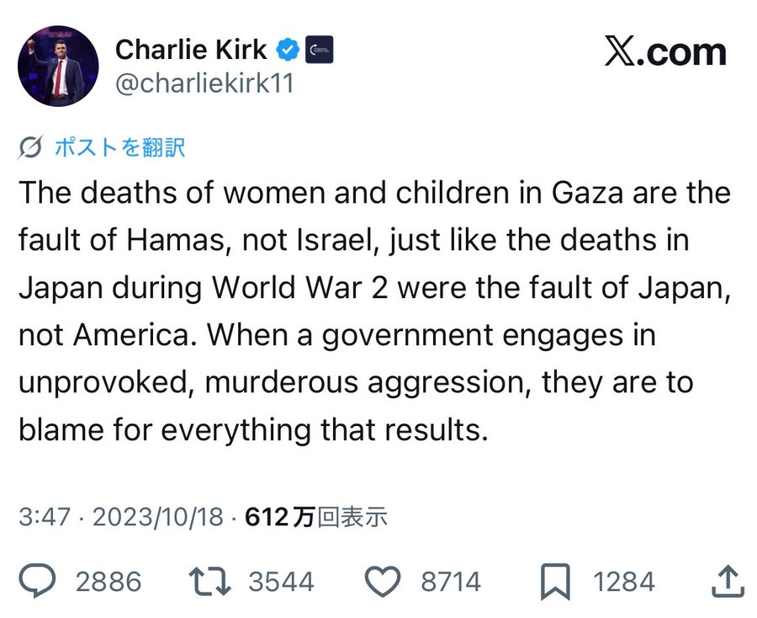The image size is (757, 618).
Task: Like the post with the heart icon
Action: point(384,581)
